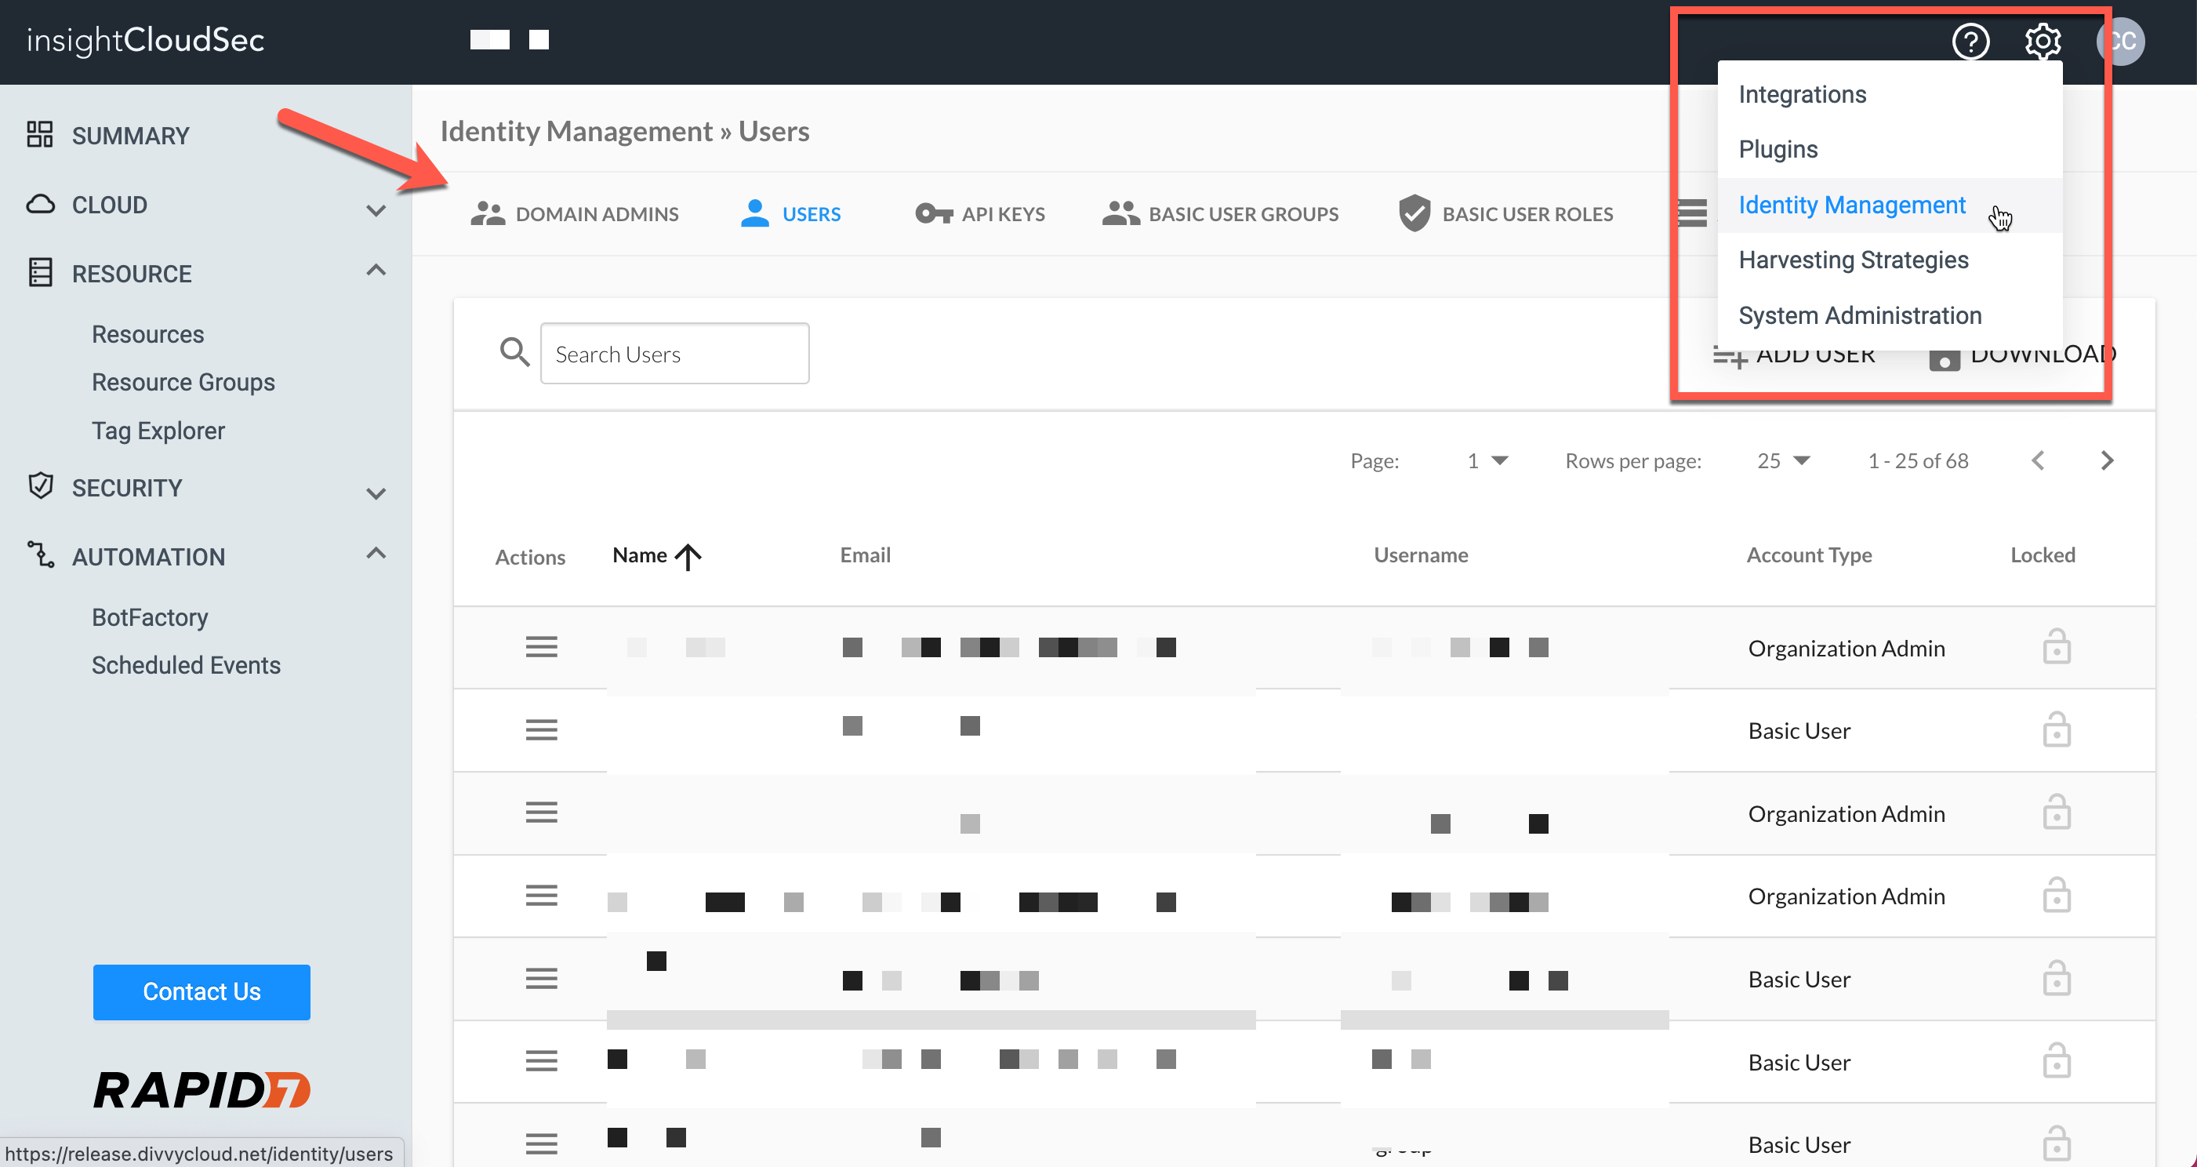Screen dimensions: 2197x1167
Task: Open the help question mark icon
Action: pyautogui.click(x=1970, y=41)
